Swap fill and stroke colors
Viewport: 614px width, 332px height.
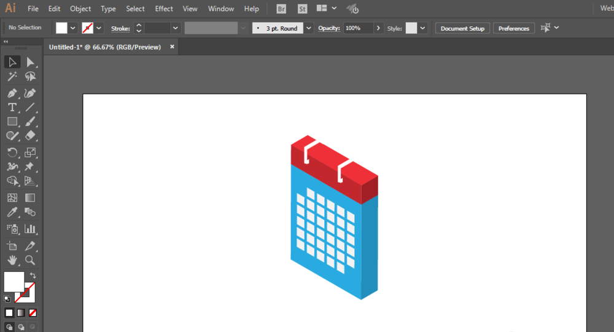(33, 276)
